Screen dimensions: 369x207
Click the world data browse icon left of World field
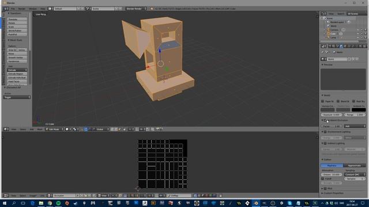[324, 59]
